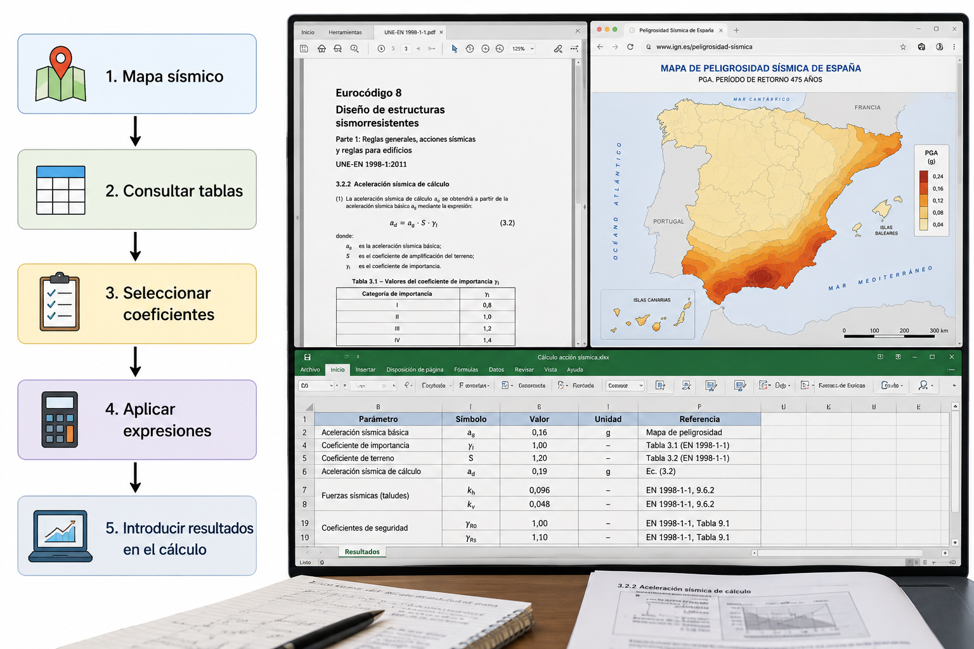This screenshot has width=974, height=649.
Task: Open the ribbon sort list icon dropdown
Action: click(765, 385)
